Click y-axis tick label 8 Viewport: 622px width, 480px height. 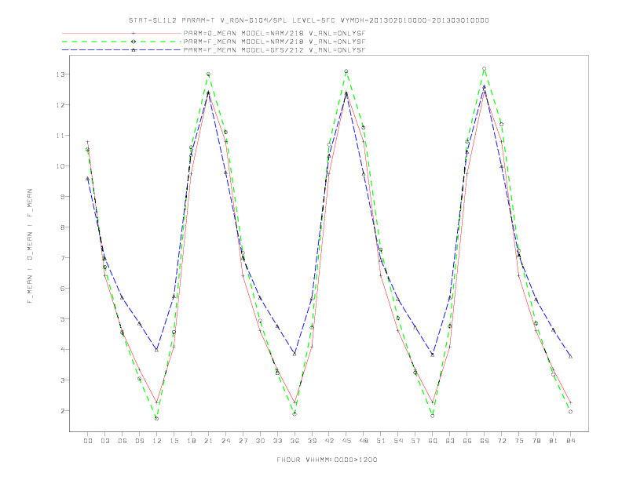(63, 227)
